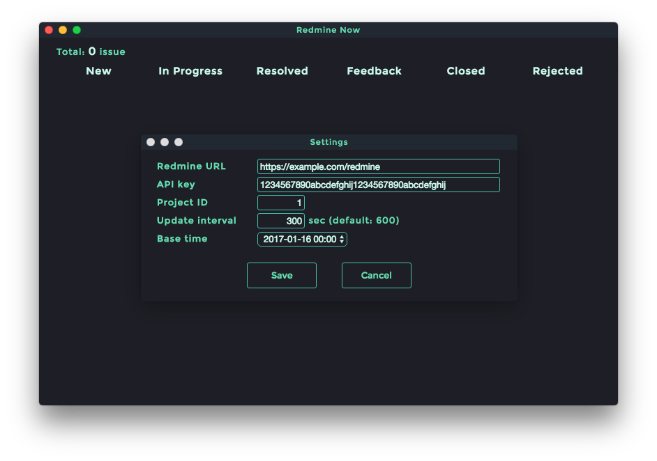
Task: Click the Update interval seconds field
Action: tap(280, 221)
